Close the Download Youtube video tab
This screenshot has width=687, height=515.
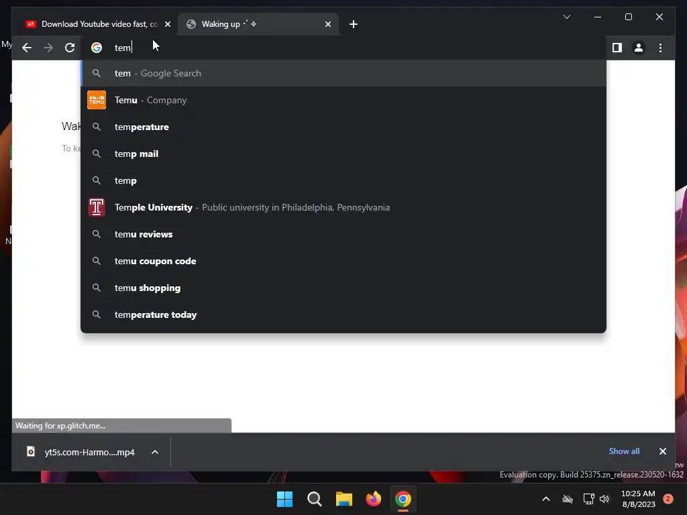pos(167,24)
